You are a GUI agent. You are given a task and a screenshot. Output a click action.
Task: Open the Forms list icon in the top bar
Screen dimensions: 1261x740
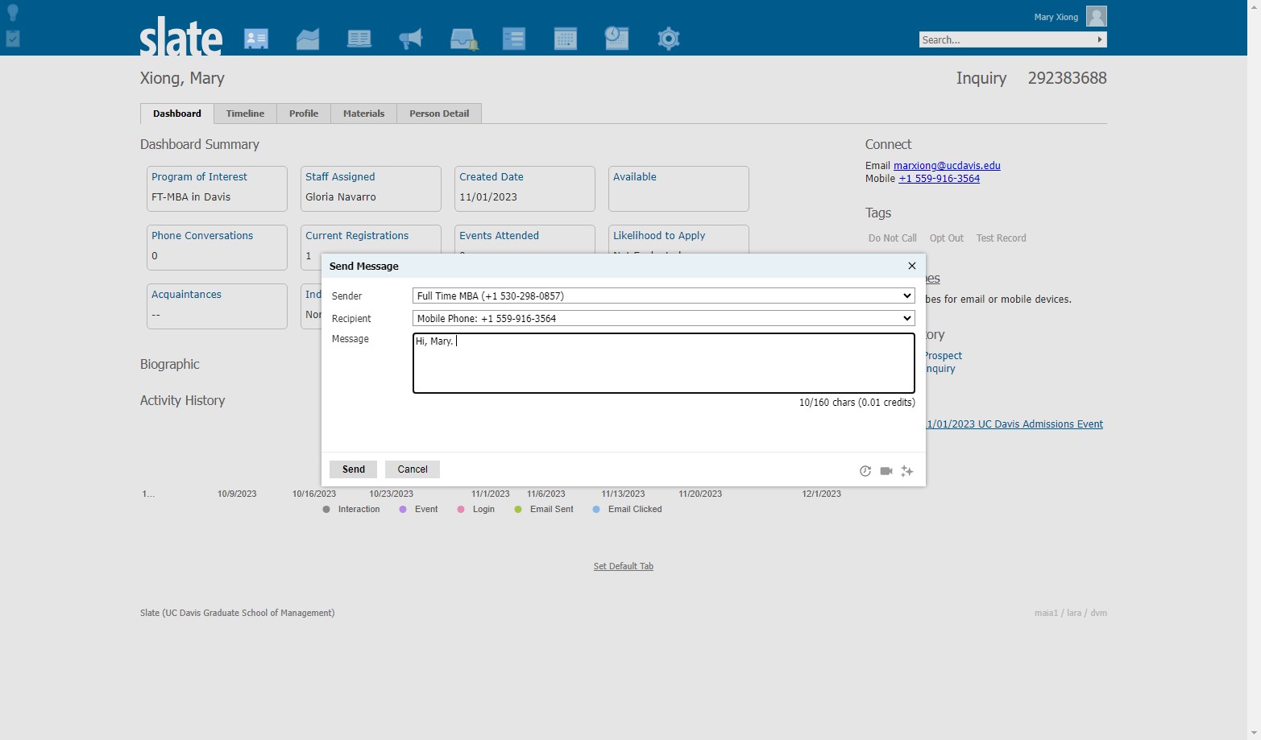(x=514, y=39)
